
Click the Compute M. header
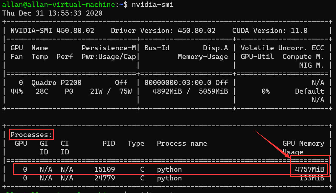coord(303,57)
